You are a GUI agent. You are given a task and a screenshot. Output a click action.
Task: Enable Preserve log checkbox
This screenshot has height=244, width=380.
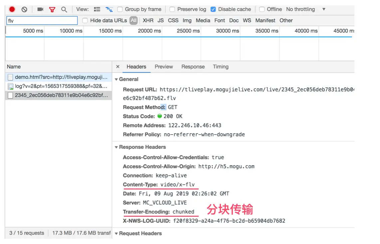coord(172,9)
